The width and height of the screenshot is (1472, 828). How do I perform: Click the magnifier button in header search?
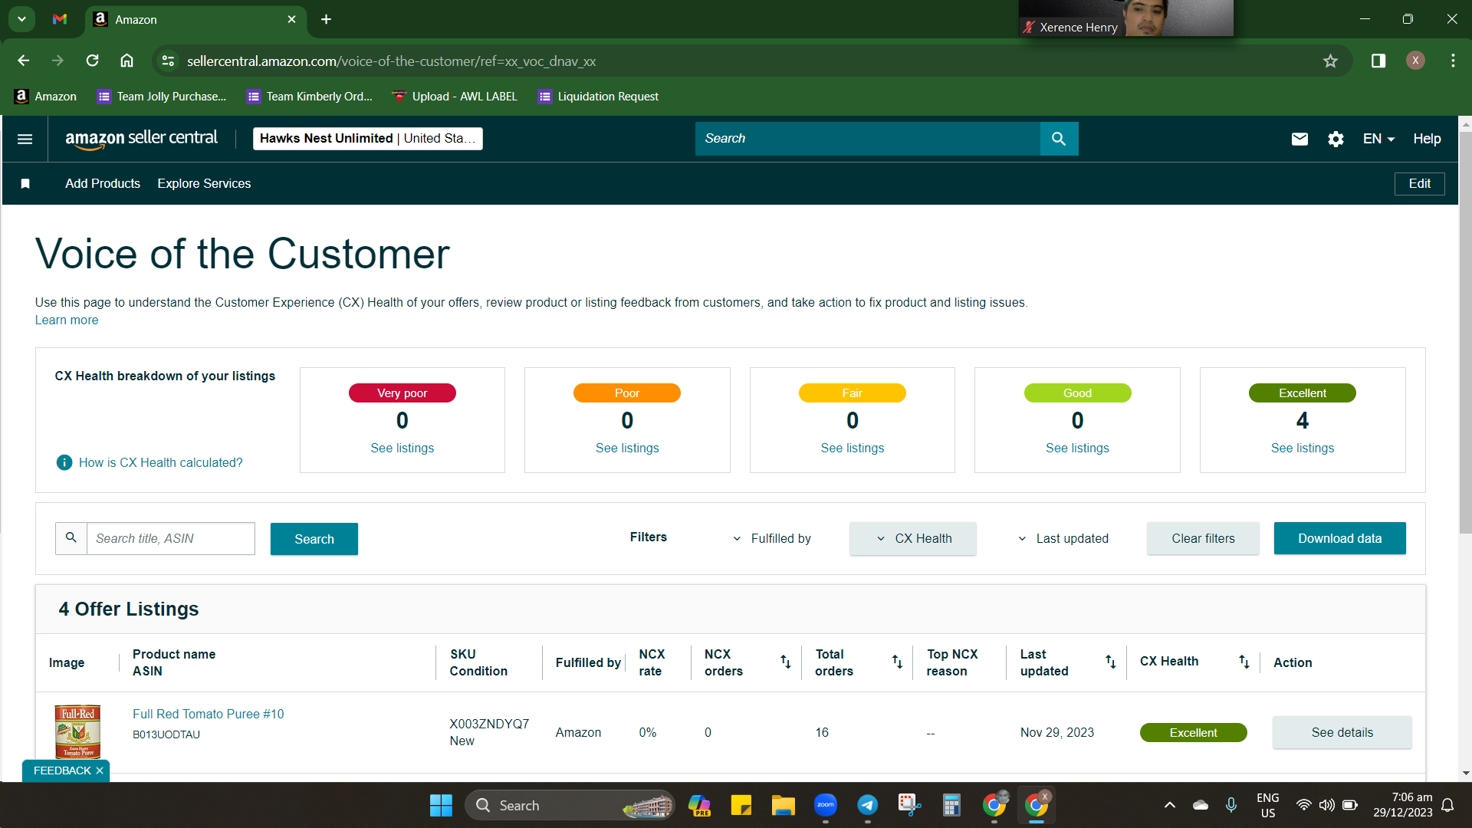1059,139
